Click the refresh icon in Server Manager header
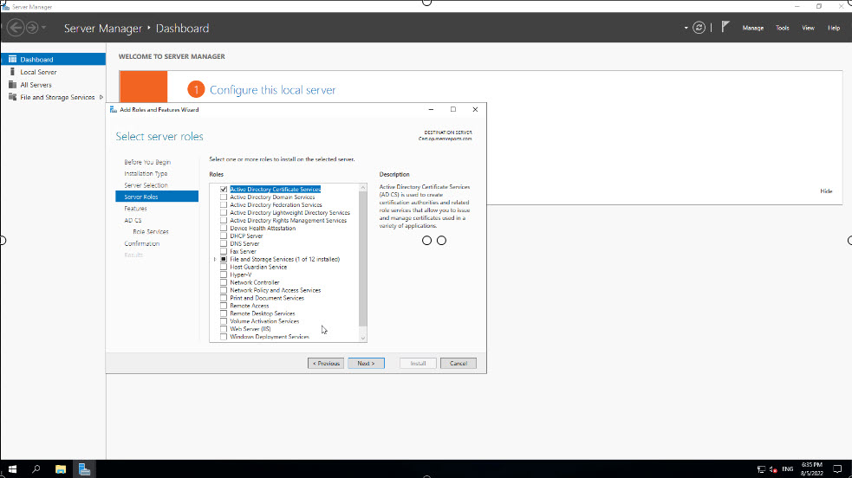This screenshot has height=478, width=852. [699, 28]
